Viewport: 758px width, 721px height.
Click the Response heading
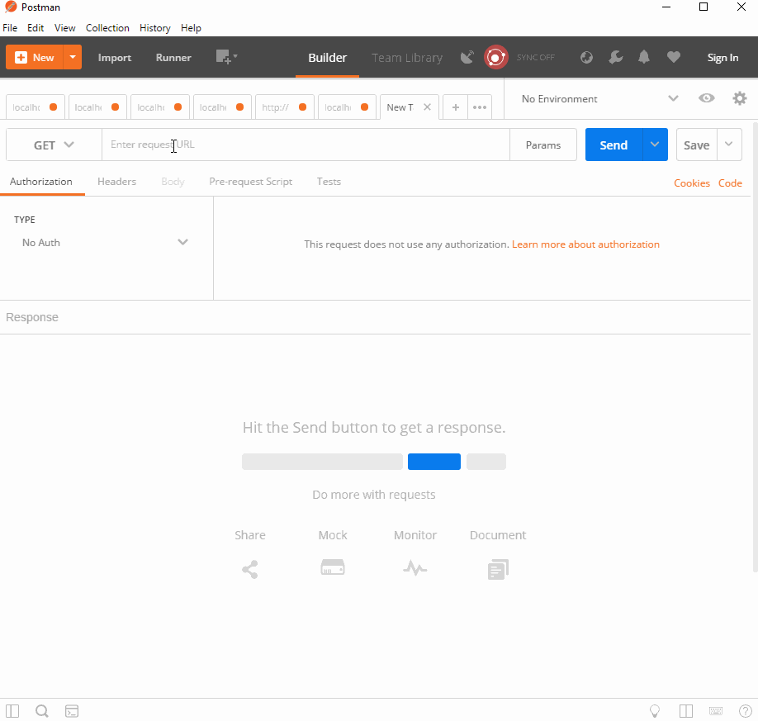(x=32, y=317)
